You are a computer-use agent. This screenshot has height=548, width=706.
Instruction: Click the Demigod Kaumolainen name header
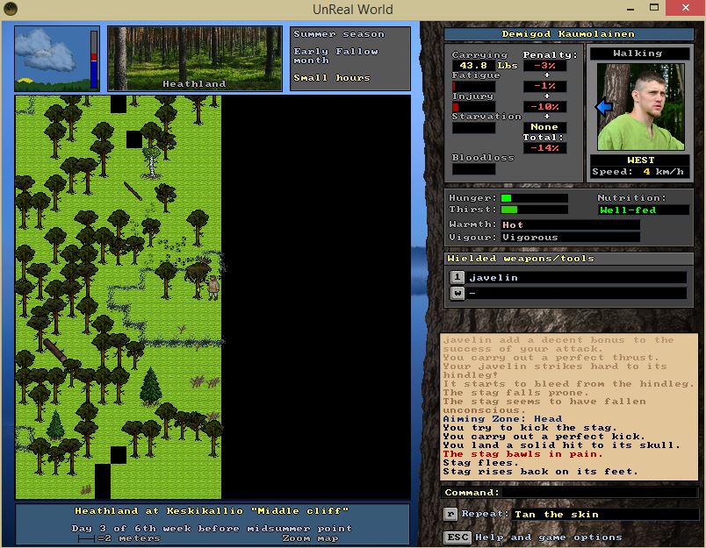pyautogui.click(x=568, y=33)
